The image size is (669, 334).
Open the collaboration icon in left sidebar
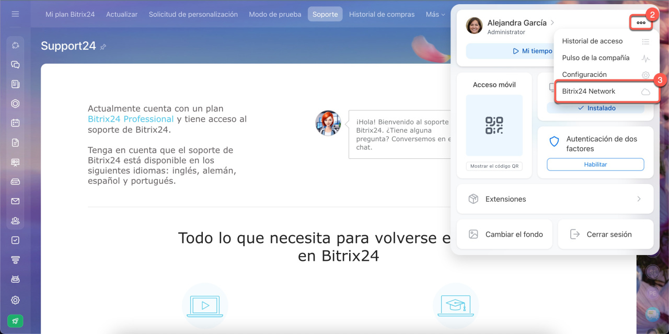(x=15, y=46)
